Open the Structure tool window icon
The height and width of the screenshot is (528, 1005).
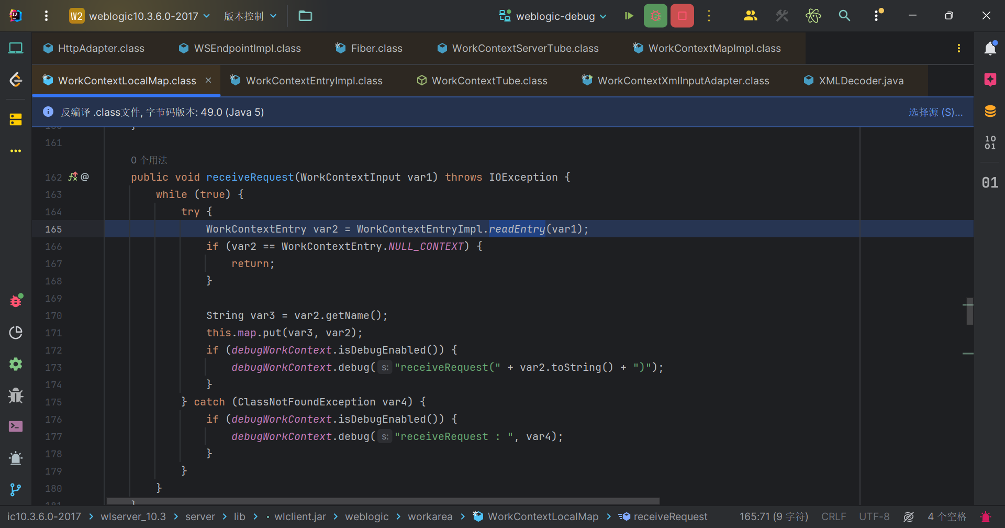tap(16, 119)
